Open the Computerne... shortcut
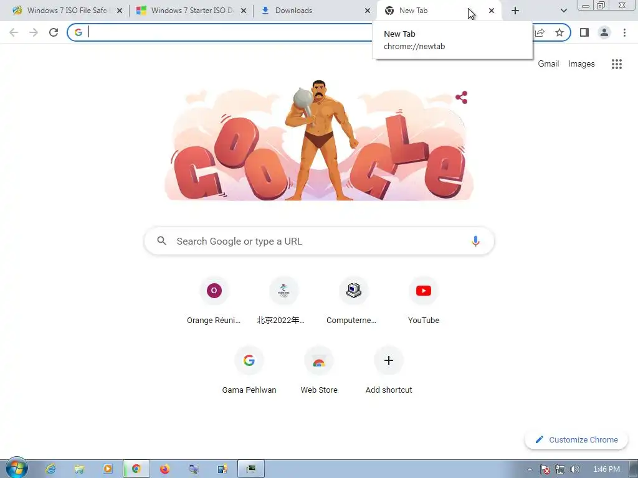The width and height of the screenshot is (638, 478). [x=354, y=301]
